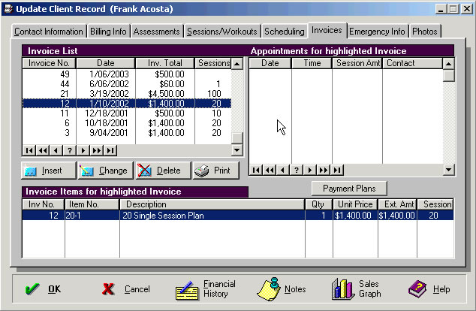476x311 pixels.
Task: Open the client Notes
Action: click(282, 289)
